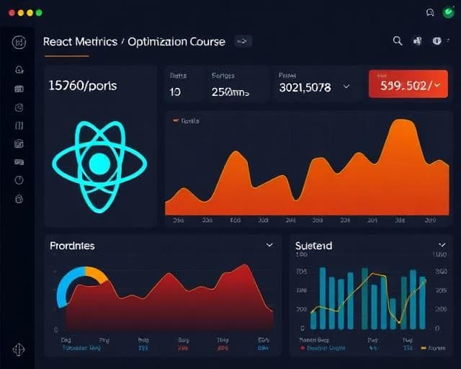
Task: Open the chat bubble icon at top right
Action: click(430, 12)
